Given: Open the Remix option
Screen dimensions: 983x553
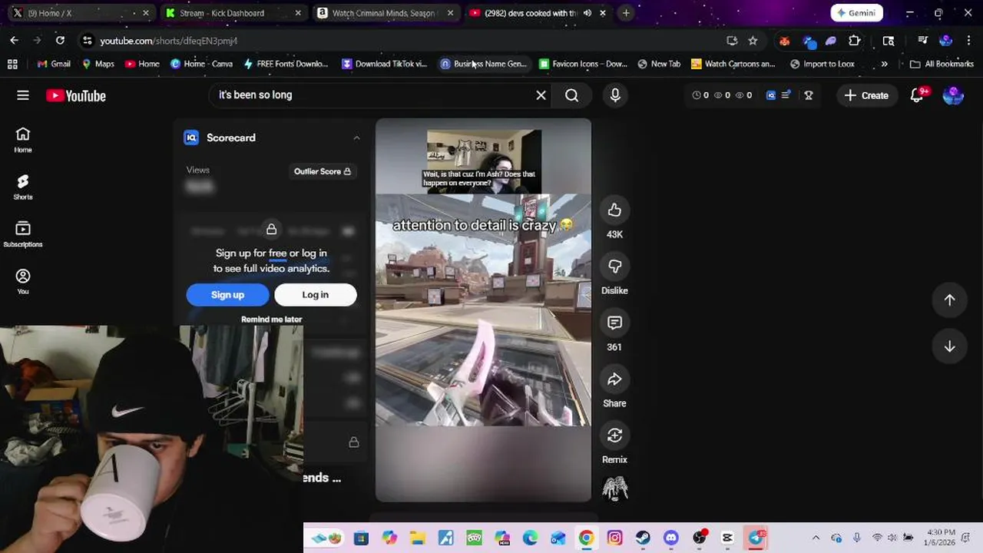Looking at the screenshot, I should (x=614, y=435).
